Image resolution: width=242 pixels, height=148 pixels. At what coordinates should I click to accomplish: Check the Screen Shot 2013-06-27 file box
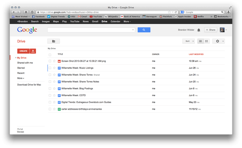click(x=50, y=61)
